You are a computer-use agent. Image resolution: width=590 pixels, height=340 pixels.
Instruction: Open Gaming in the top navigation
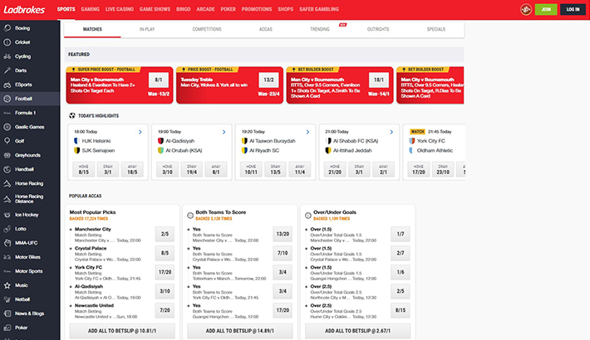[x=91, y=9]
